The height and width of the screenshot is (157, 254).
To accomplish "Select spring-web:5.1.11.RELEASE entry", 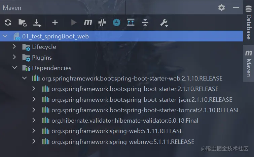I will coord(117,131).
